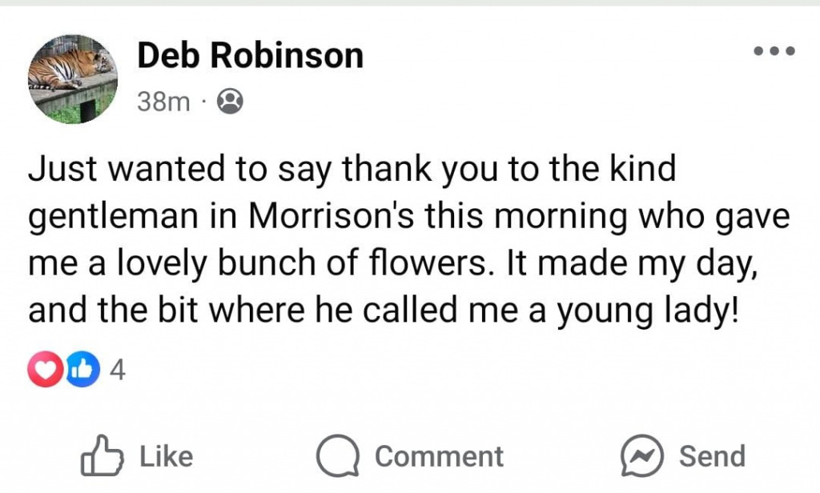The height and width of the screenshot is (493, 820).
Task: Click the red heart reaction icon
Action: (46, 371)
